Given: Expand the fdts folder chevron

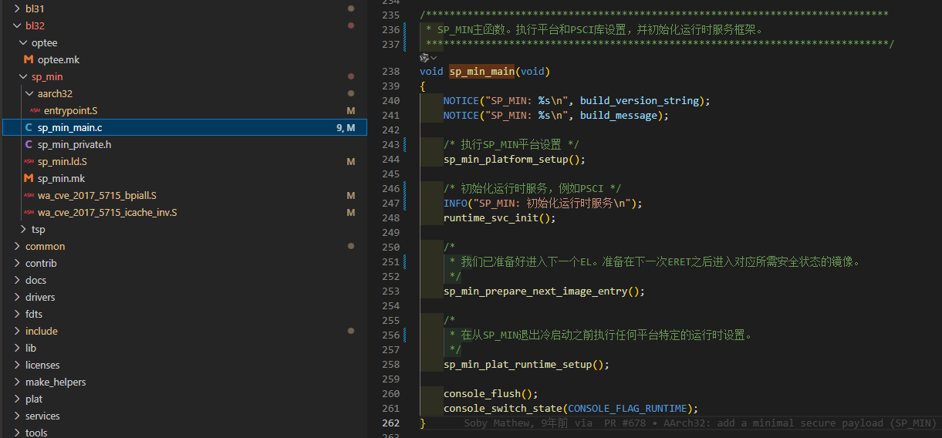Looking at the screenshot, I should [18, 314].
